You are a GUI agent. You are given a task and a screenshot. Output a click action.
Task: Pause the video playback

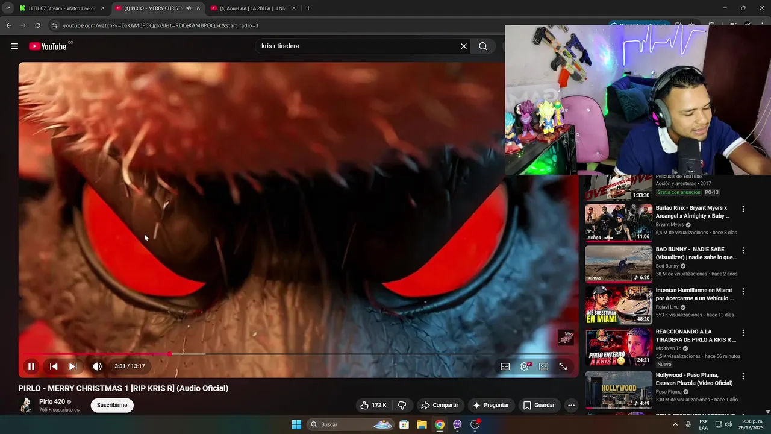tap(31, 366)
